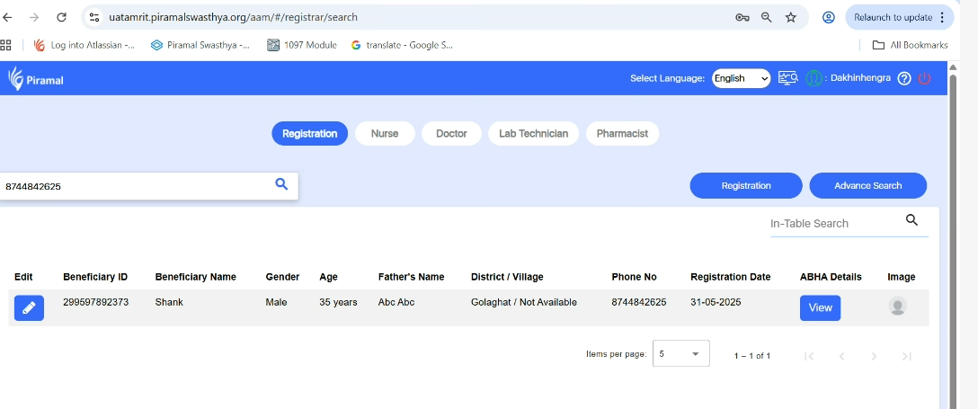978x409 pixels.
Task: Click the In-Table Search magnifier icon
Action: tap(911, 220)
